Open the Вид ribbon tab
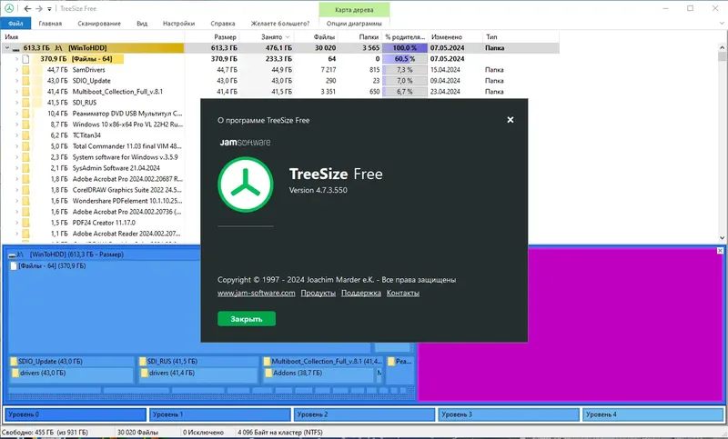This screenshot has height=439, width=728. click(x=142, y=24)
